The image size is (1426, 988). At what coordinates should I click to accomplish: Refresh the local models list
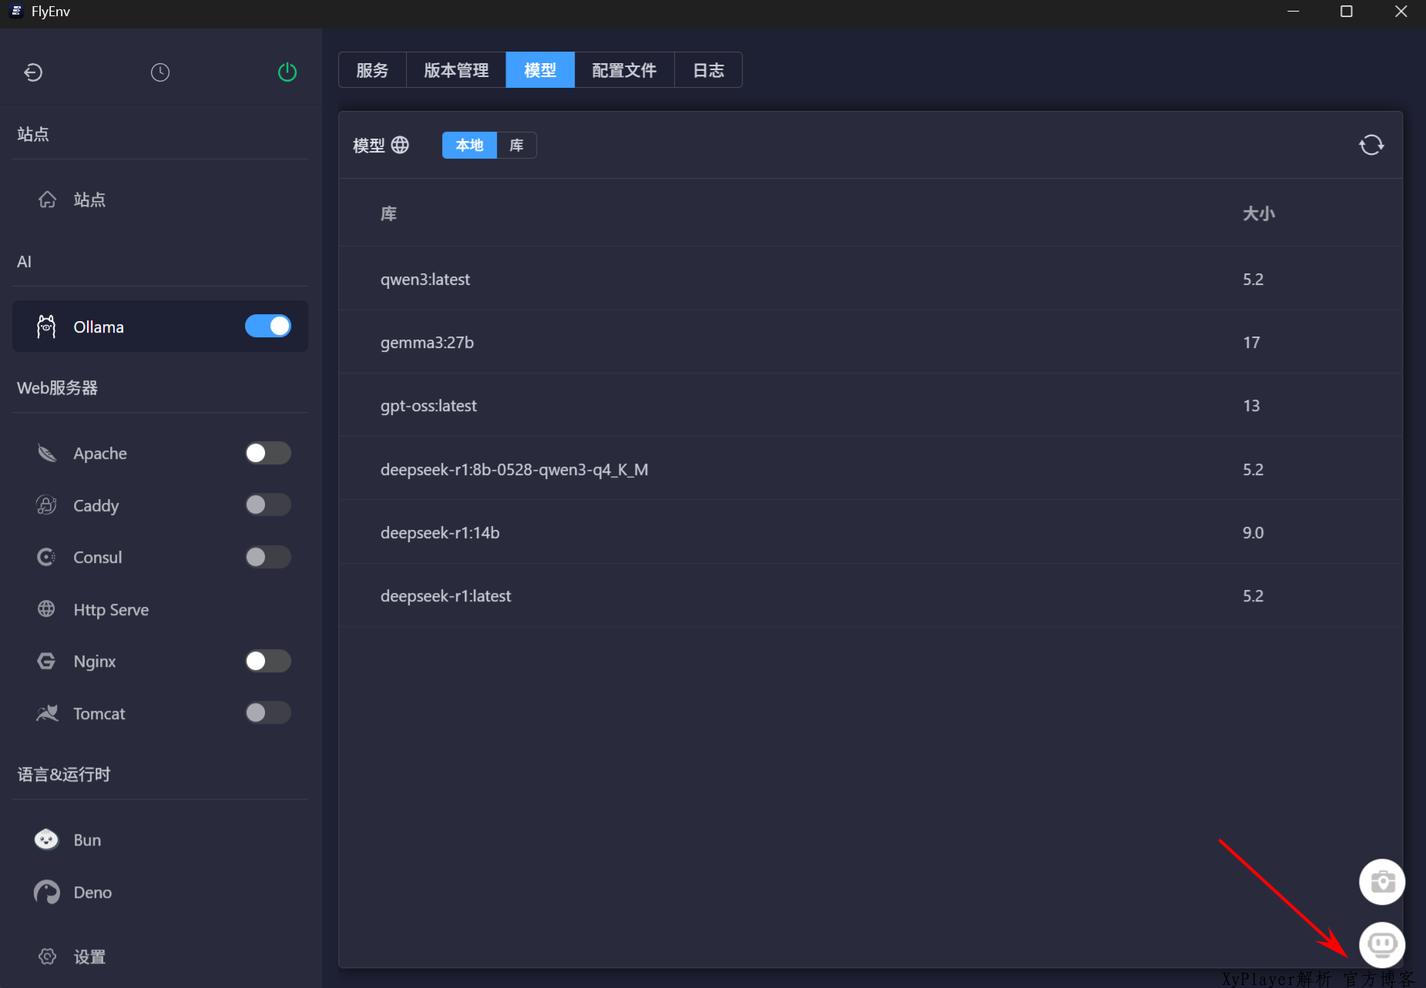(x=1371, y=145)
